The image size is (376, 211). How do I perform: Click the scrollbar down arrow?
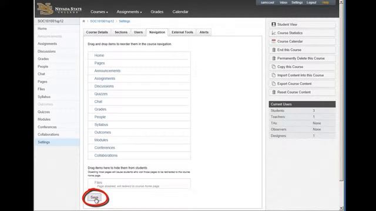(x=341, y=209)
